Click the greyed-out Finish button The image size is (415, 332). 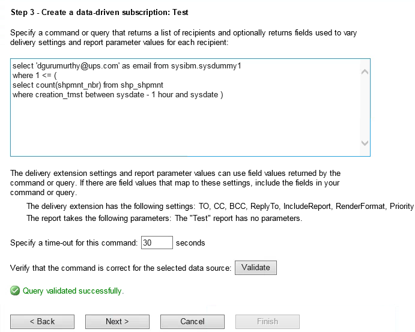267,321
